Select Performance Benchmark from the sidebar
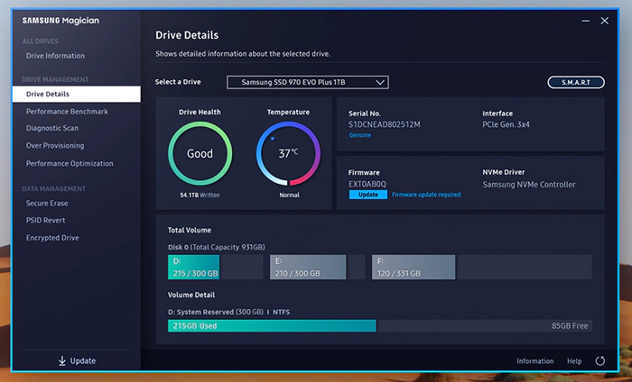632x382 pixels. (x=67, y=112)
